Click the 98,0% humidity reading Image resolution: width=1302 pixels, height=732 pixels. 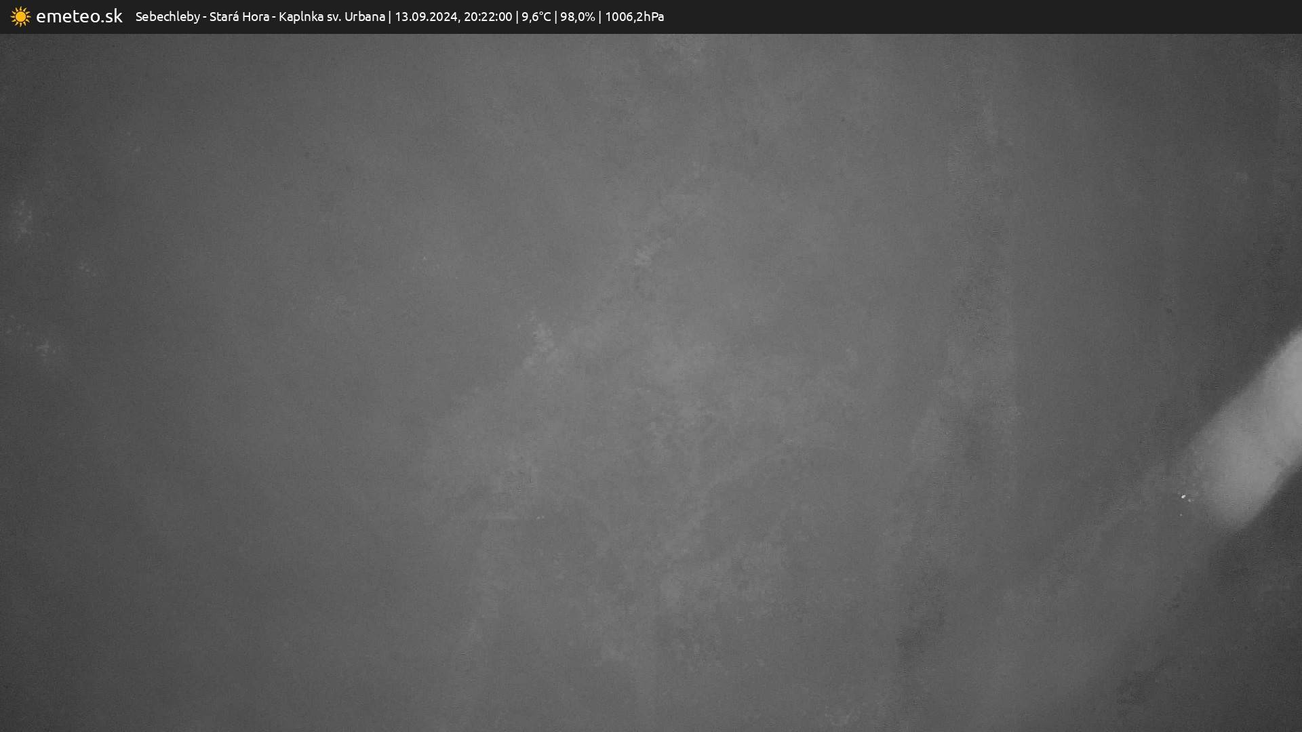point(577,16)
